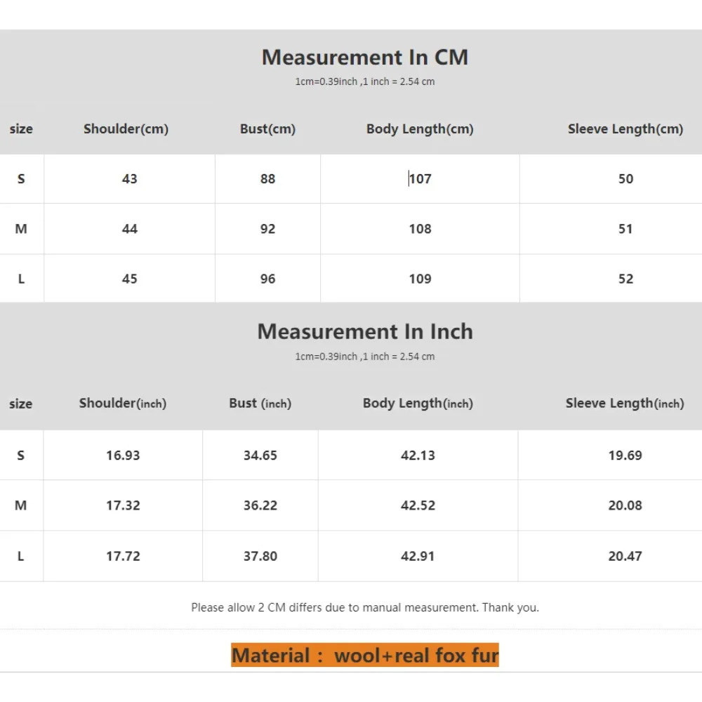
Task: Select the inch sleeve length value 20.08
Action: click(625, 505)
